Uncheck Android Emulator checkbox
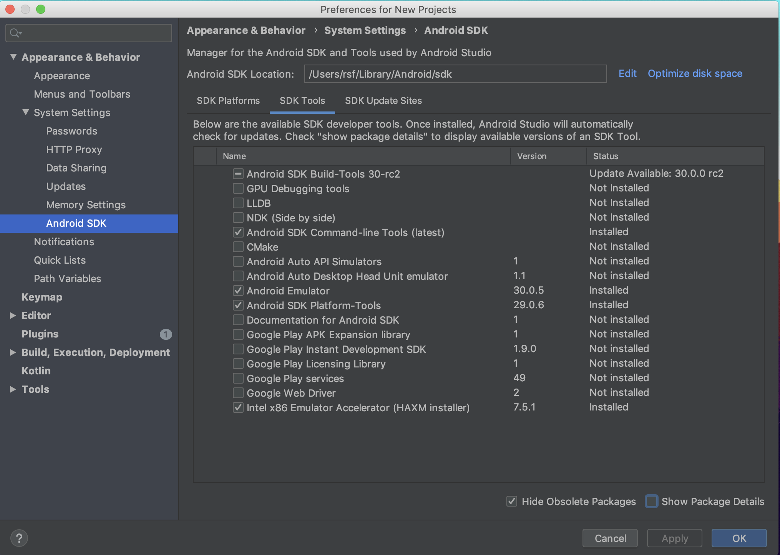This screenshot has width=780, height=555. pos(238,291)
